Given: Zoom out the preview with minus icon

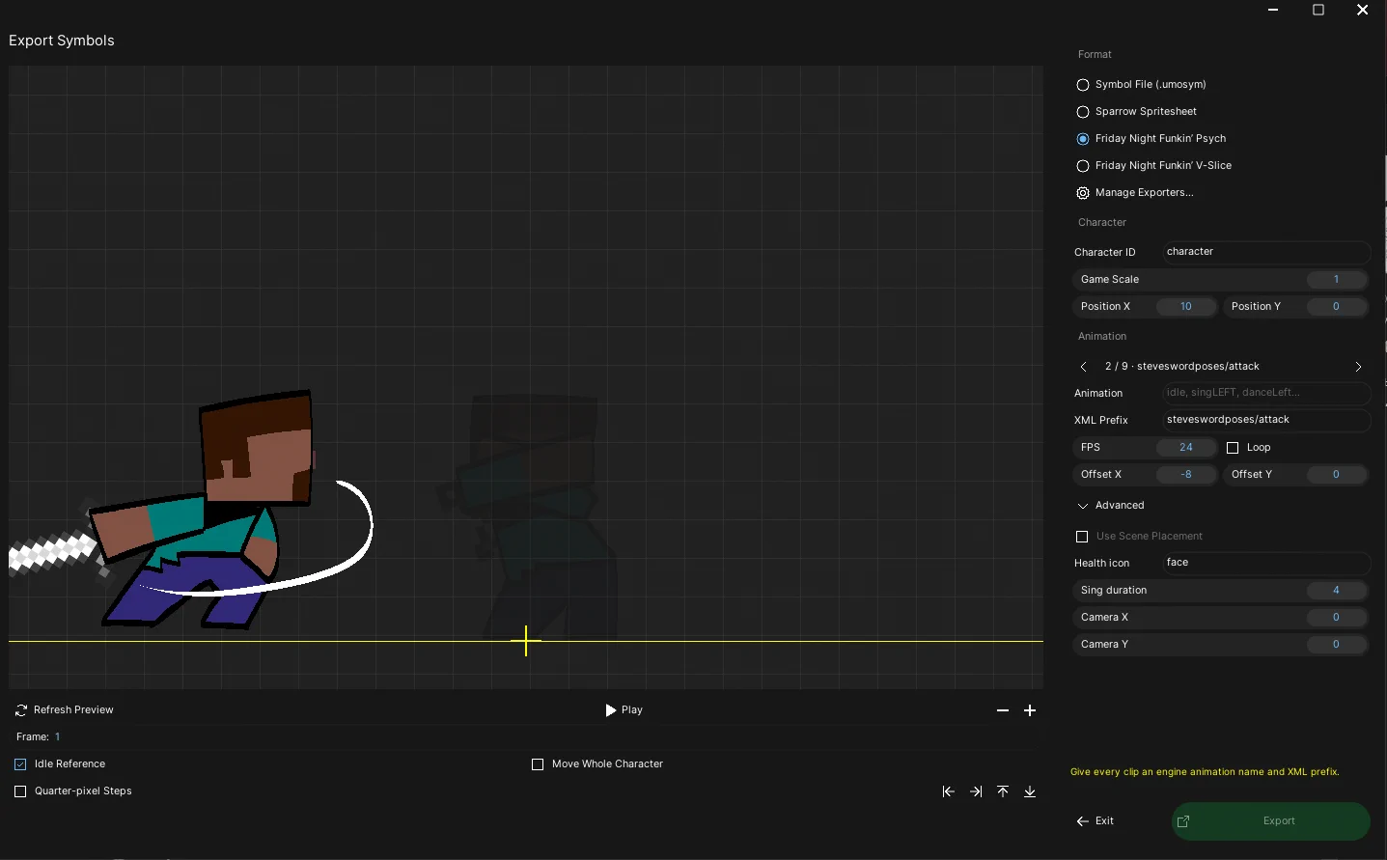Looking at the screenshot, I should 1003,710.
